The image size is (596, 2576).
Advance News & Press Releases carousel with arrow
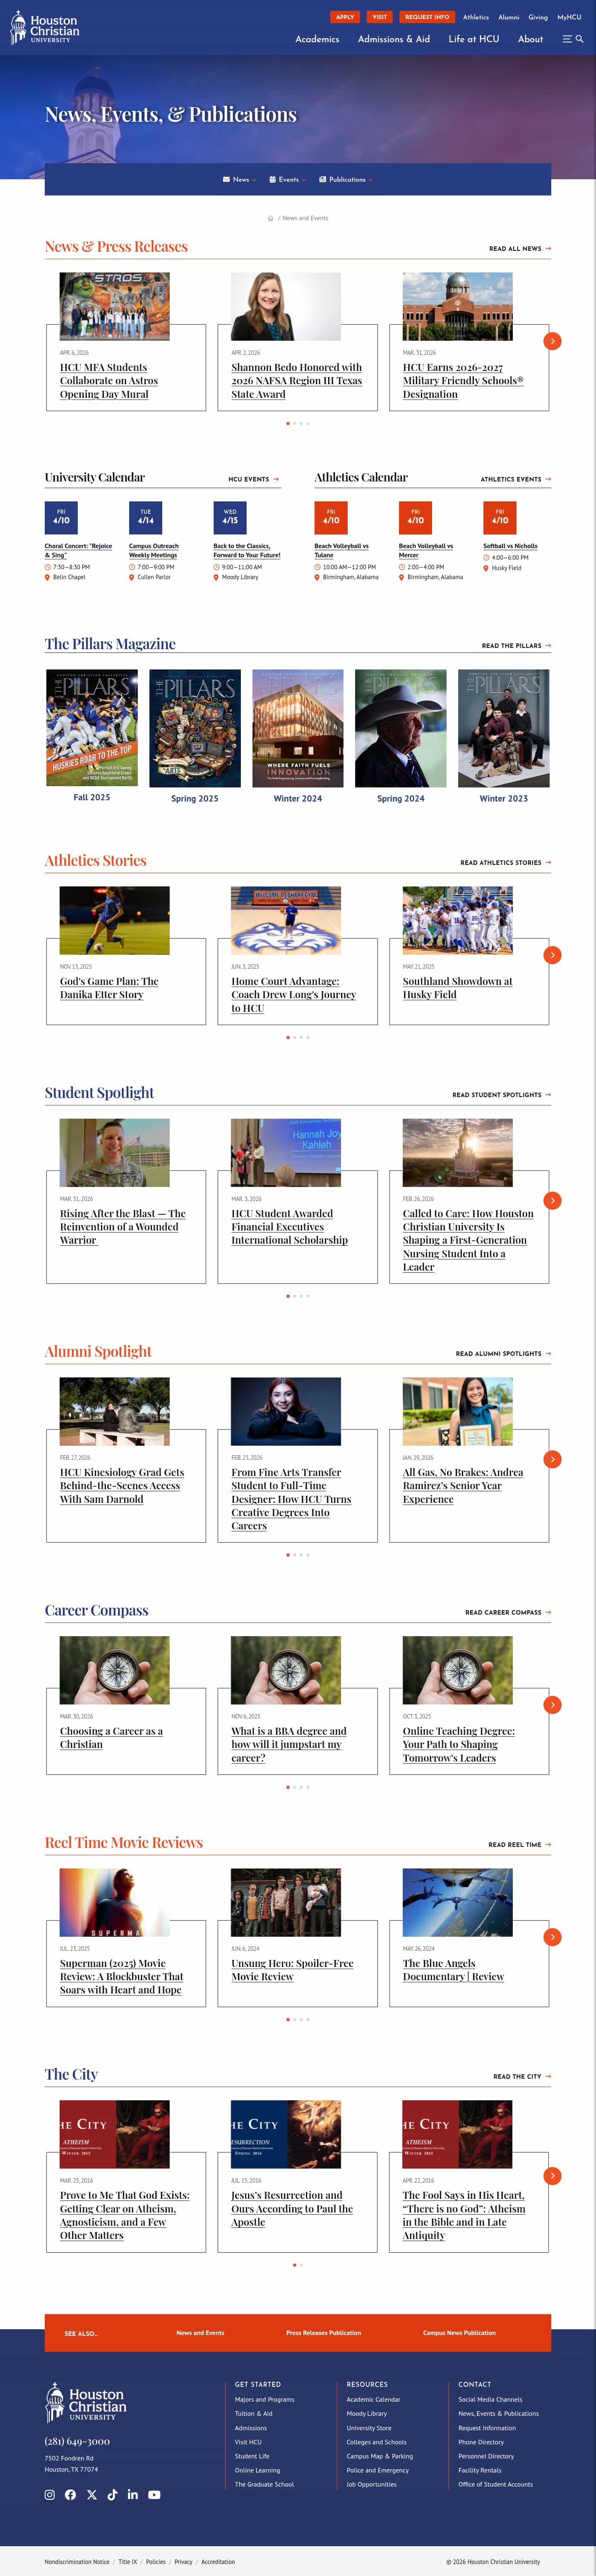[552, 341]
